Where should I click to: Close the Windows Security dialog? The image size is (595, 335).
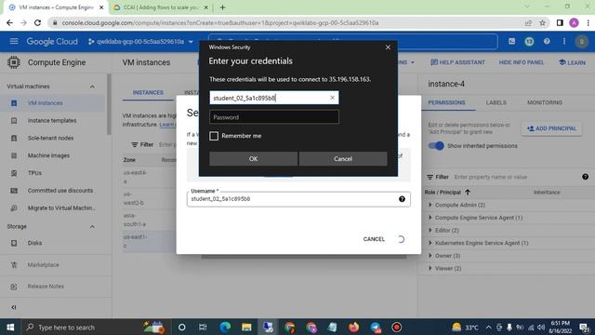[388, 47]
